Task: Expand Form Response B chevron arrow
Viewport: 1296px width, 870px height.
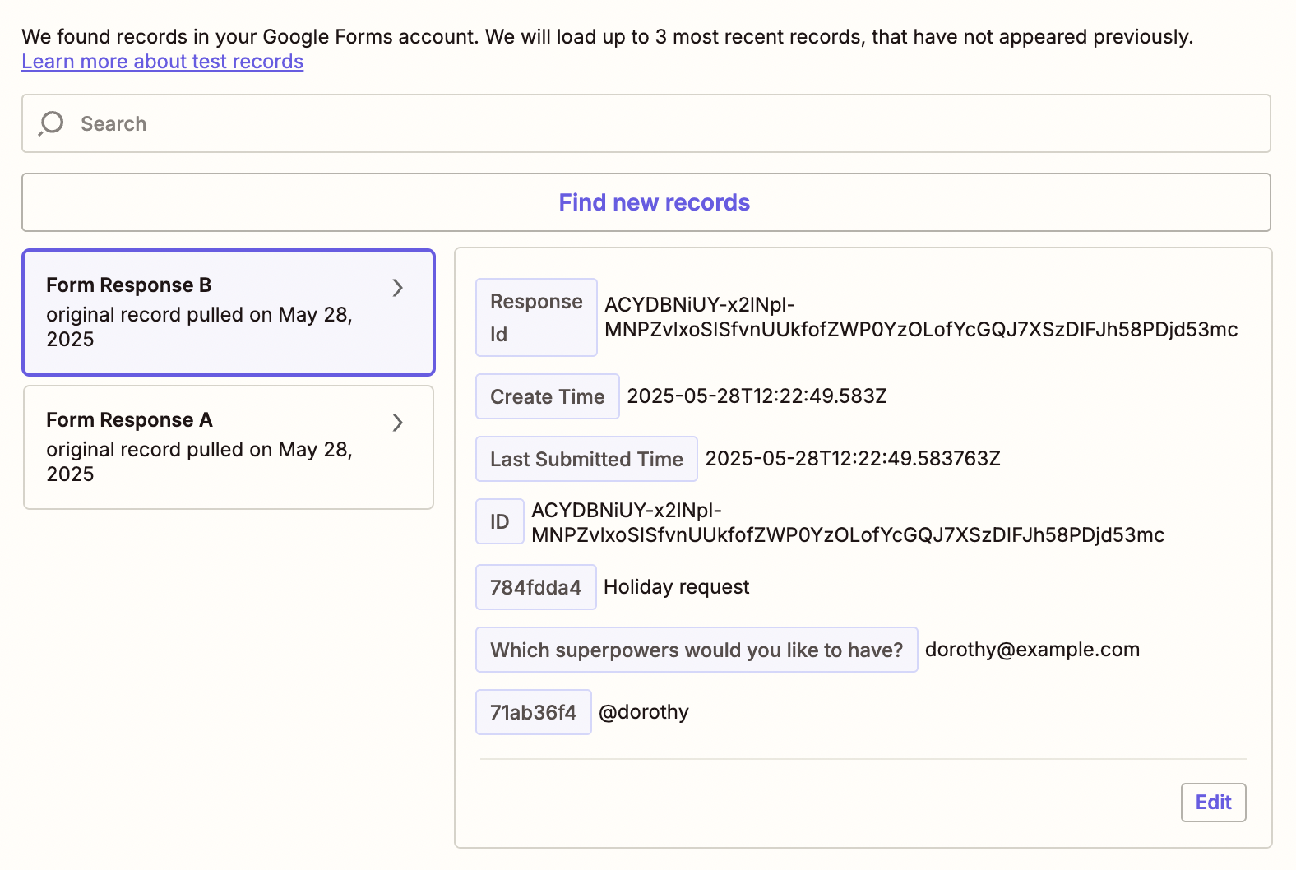Action: pyautogui.click(x=398, y=288)
